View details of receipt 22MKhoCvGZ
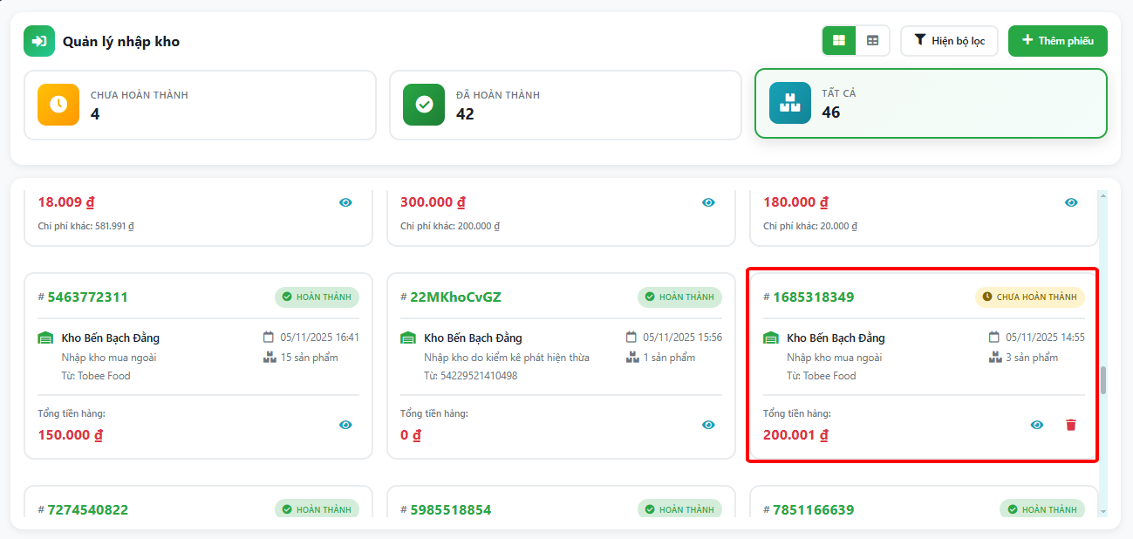 (708, 425)
